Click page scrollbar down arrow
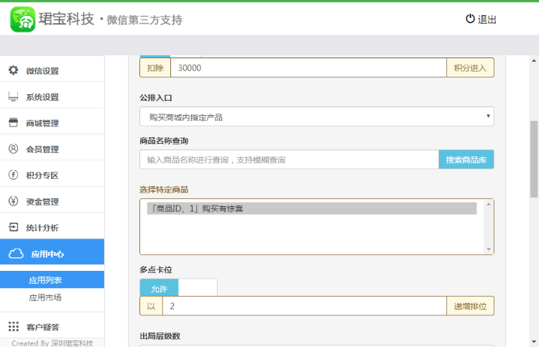 [x=534, y=342]
